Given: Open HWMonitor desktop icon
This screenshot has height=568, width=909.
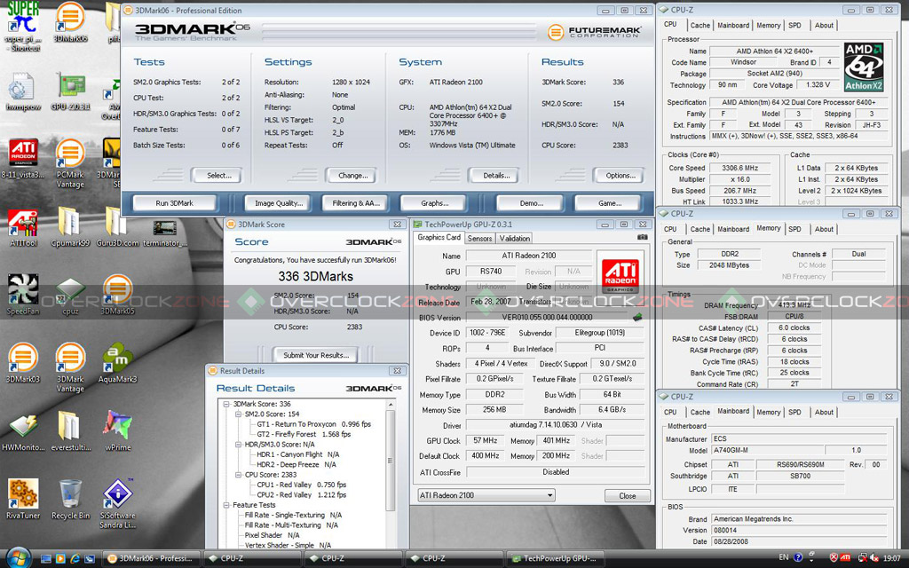Looking at the screenshot, I should [x=23, y=432].
